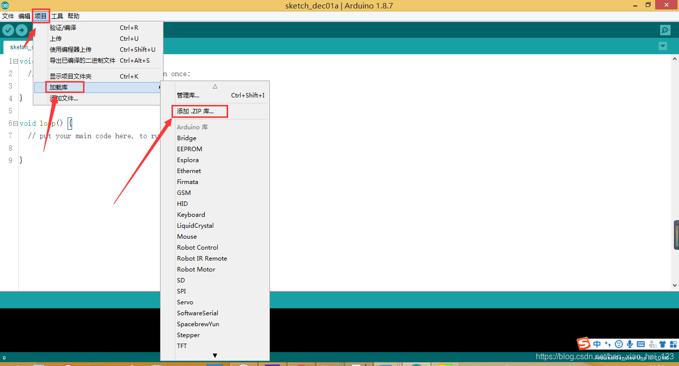Click editor scrollbar up arrow
679x366 pixels.
pos(675,59)
